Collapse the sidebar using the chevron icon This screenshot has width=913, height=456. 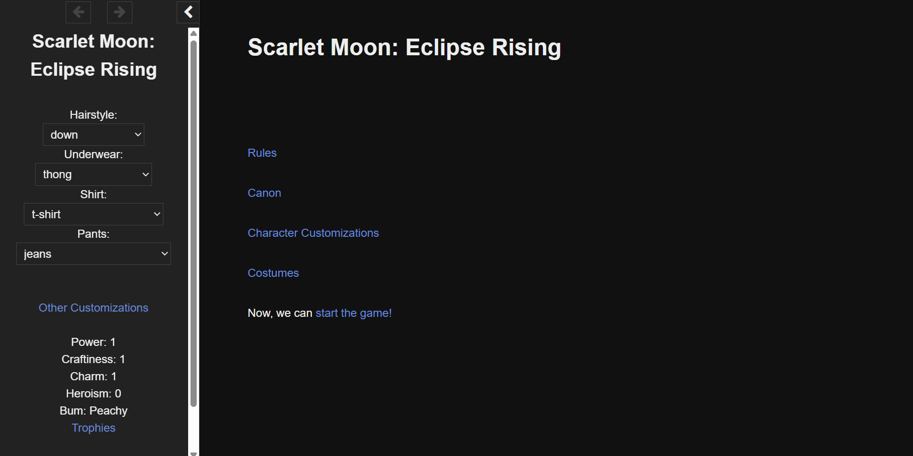(188, 12)
